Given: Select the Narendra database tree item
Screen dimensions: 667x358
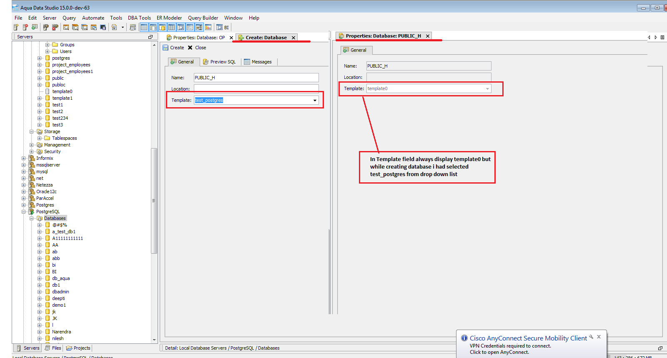Looking at the screenshot, I should click(61, 332).
